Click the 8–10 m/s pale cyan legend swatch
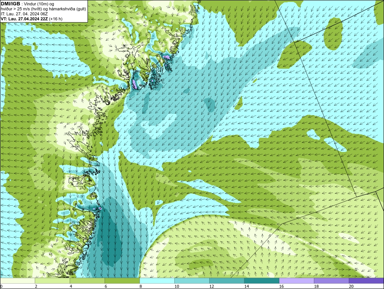 tap(157, 281)
